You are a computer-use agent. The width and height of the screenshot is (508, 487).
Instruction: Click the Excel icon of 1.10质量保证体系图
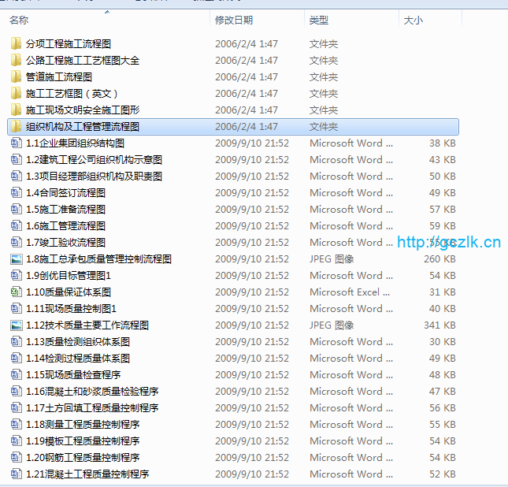click(16, 292)
